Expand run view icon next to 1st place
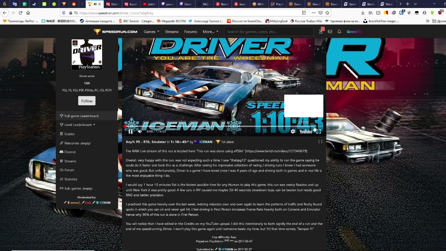The height and width of the screenshot is (251, 446). point(320,142)
